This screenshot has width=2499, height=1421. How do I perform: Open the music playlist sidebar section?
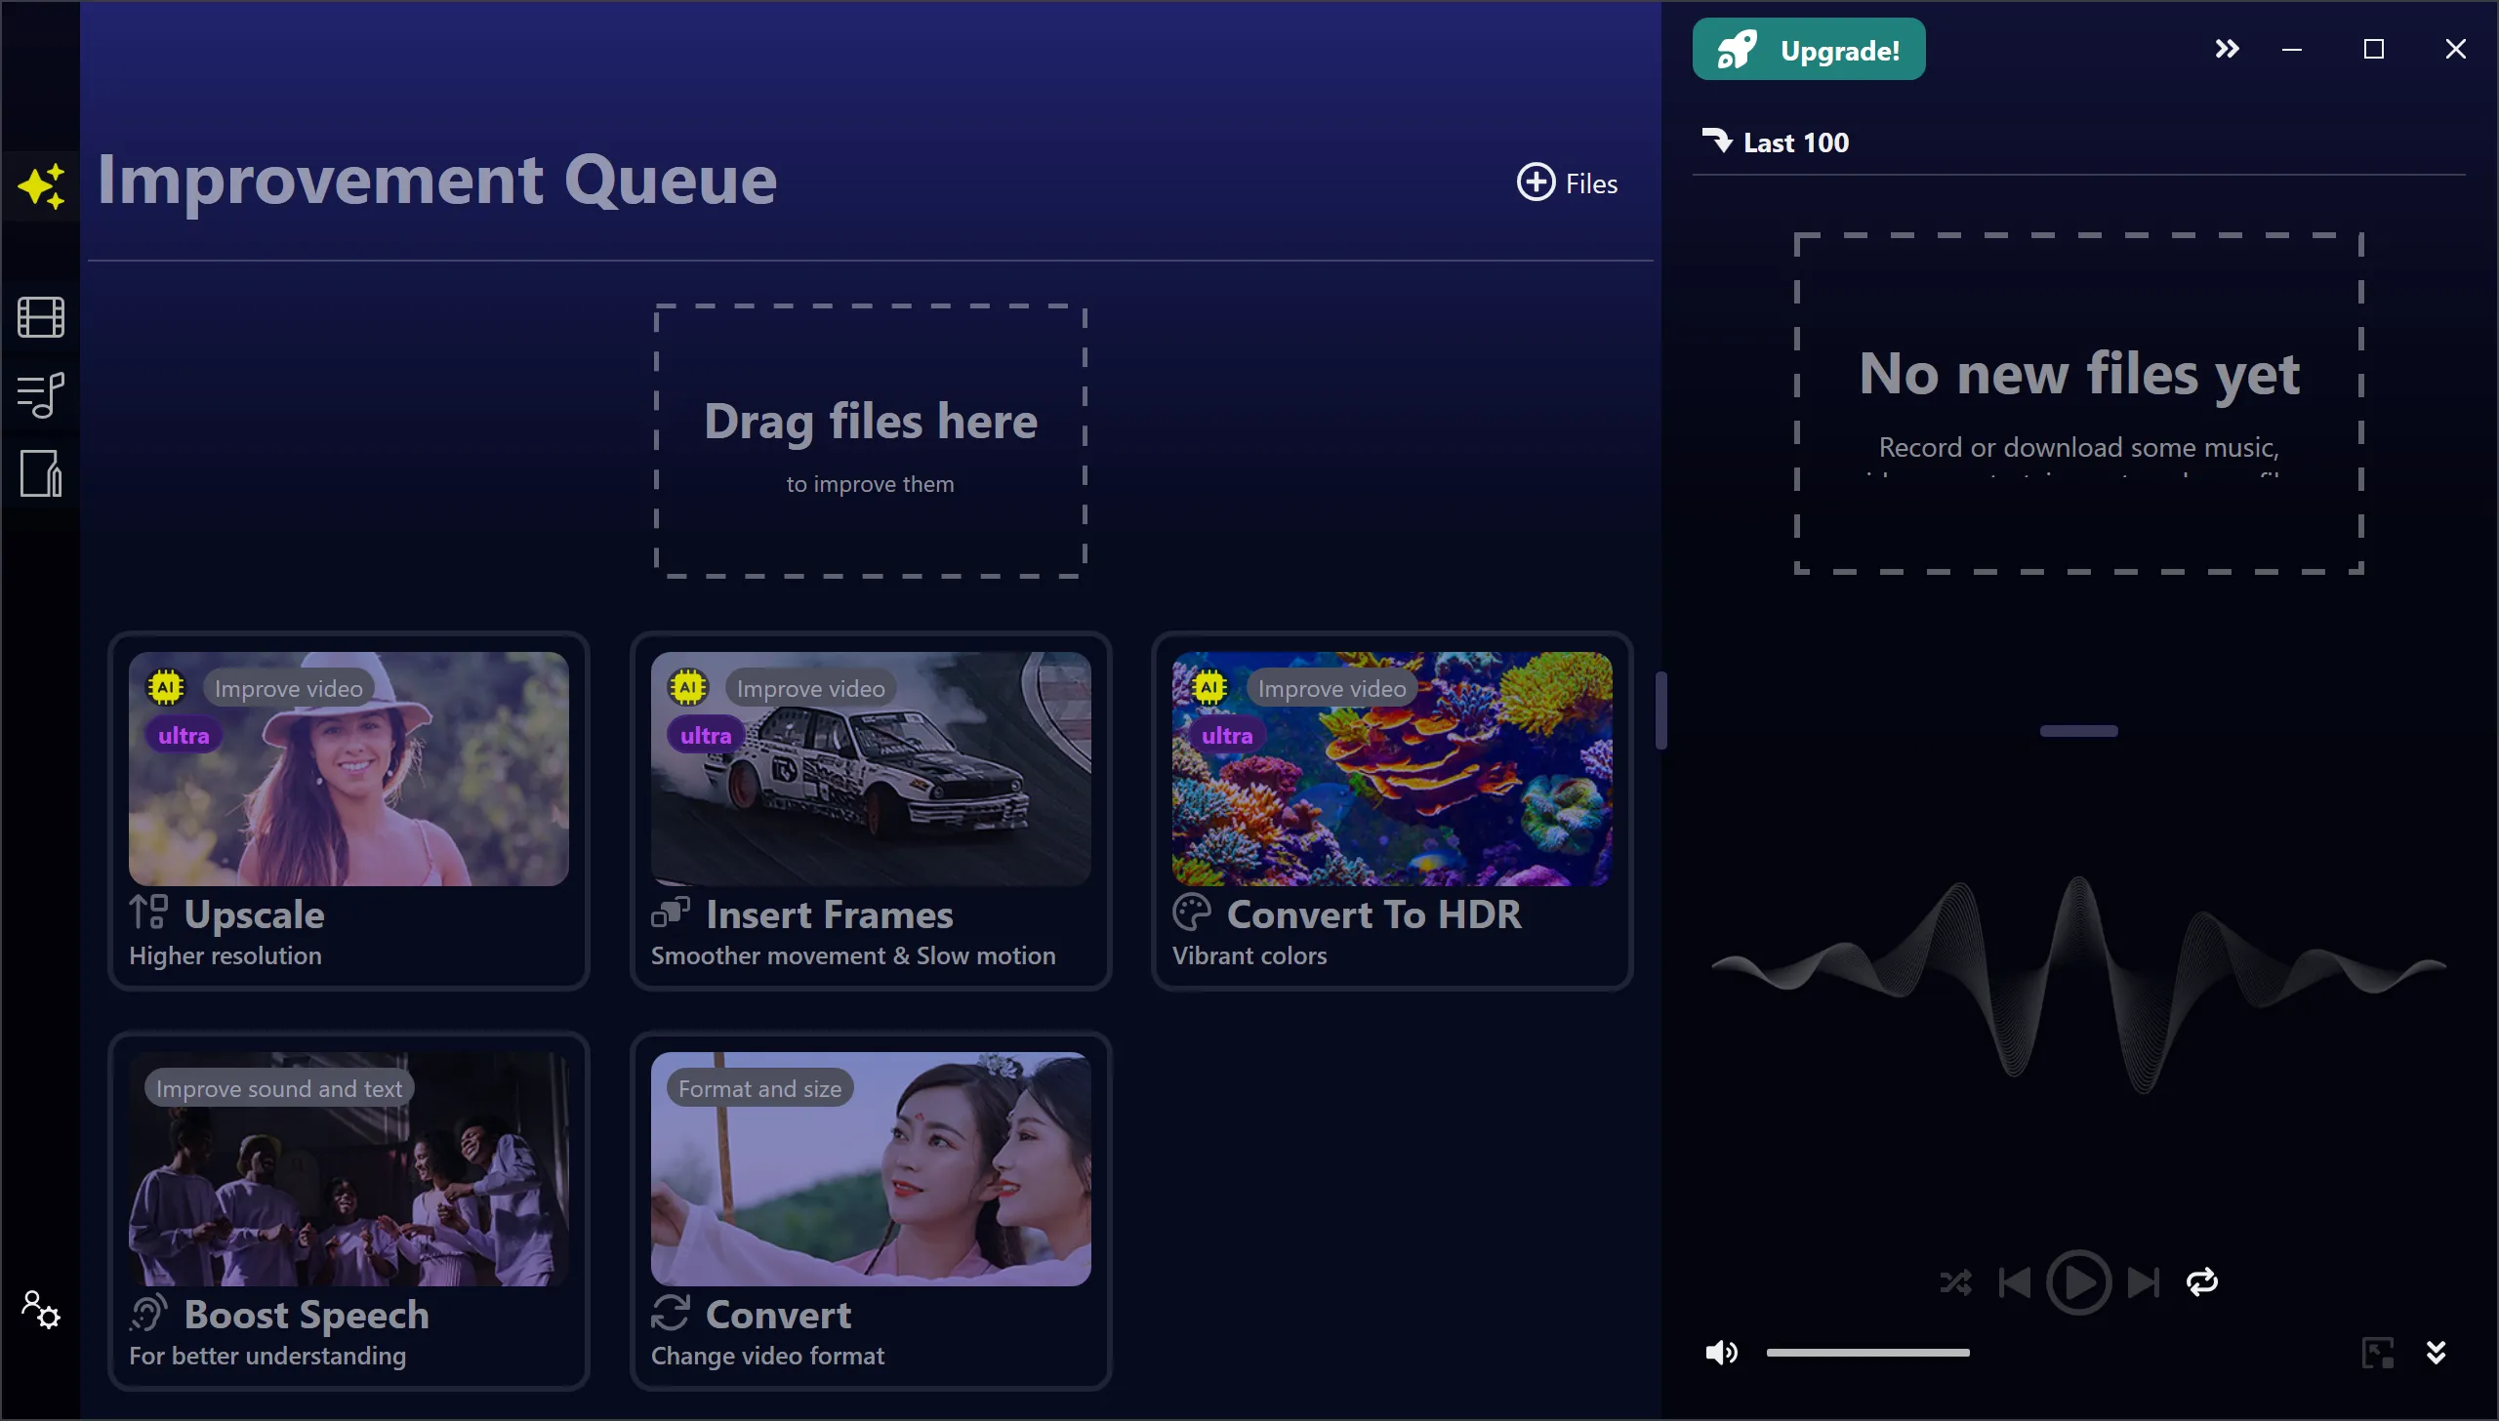tap(41, 395)
